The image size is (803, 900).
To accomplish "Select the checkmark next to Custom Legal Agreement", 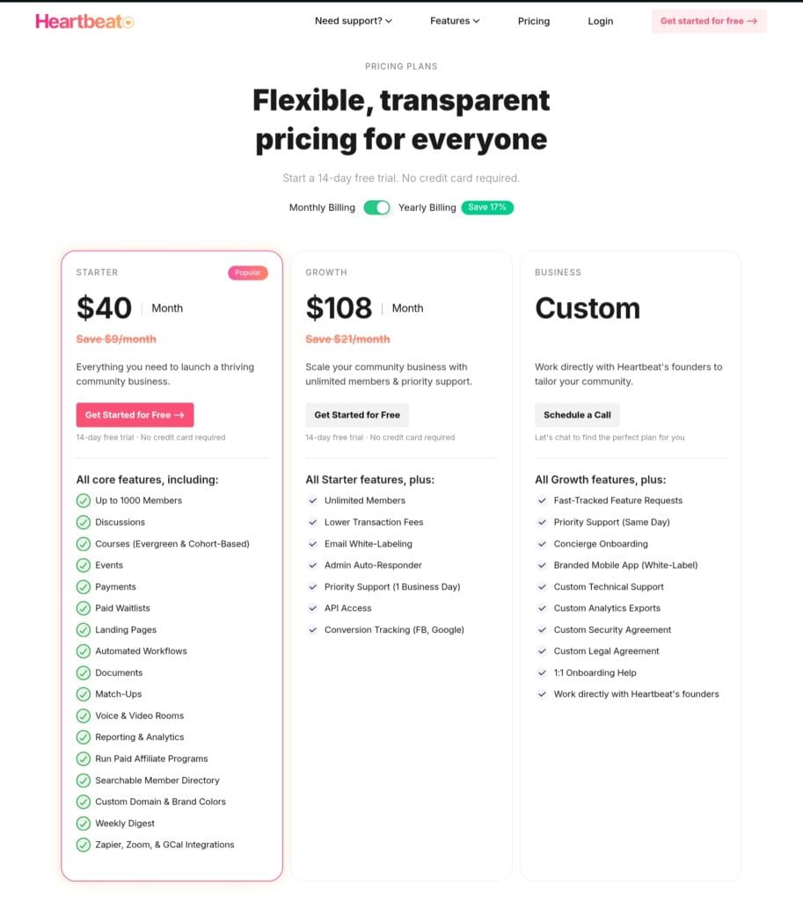I will coord(542,650).
